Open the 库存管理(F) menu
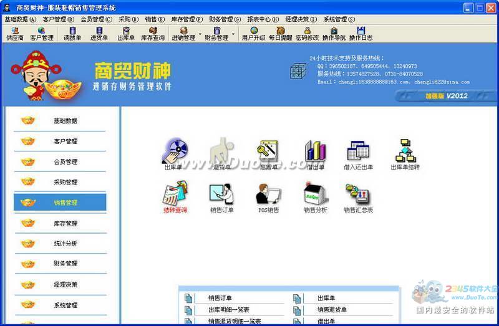Image resolution: width=499 pixels, height=326 pixels. click(x=187, y=19)
